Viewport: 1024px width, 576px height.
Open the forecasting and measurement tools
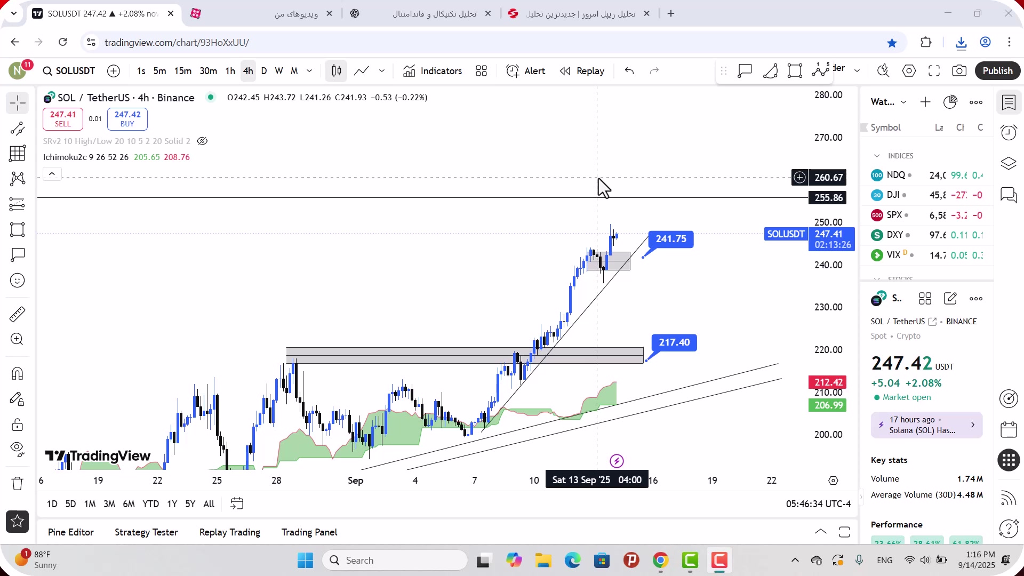click(x=17, y=204)
